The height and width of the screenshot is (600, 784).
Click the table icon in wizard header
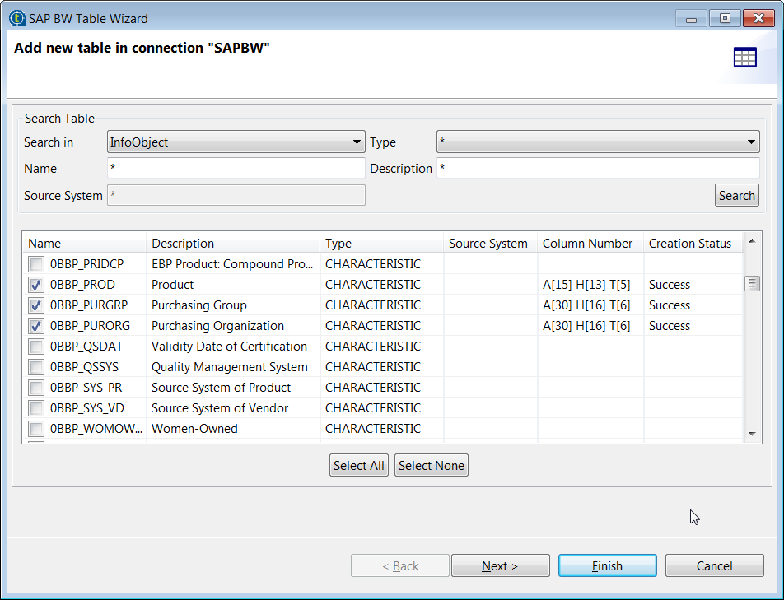(x=744, y=58)
